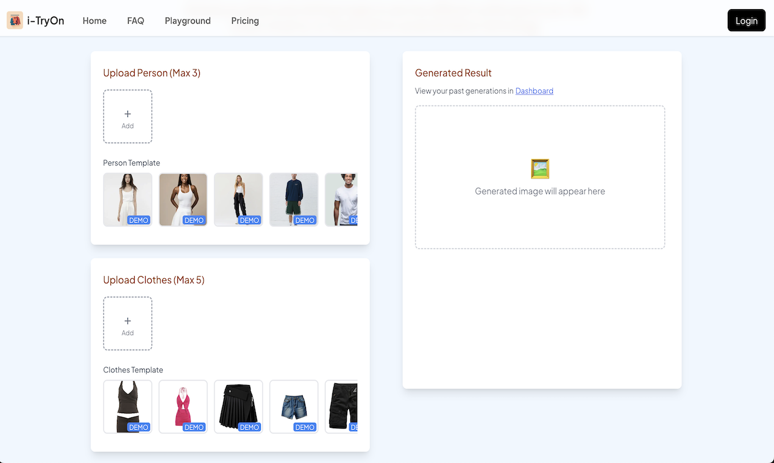The height and width of the screenshot is (463, 774).
Task: Choose the woman in white tank top template
Action: pos(183,199)
